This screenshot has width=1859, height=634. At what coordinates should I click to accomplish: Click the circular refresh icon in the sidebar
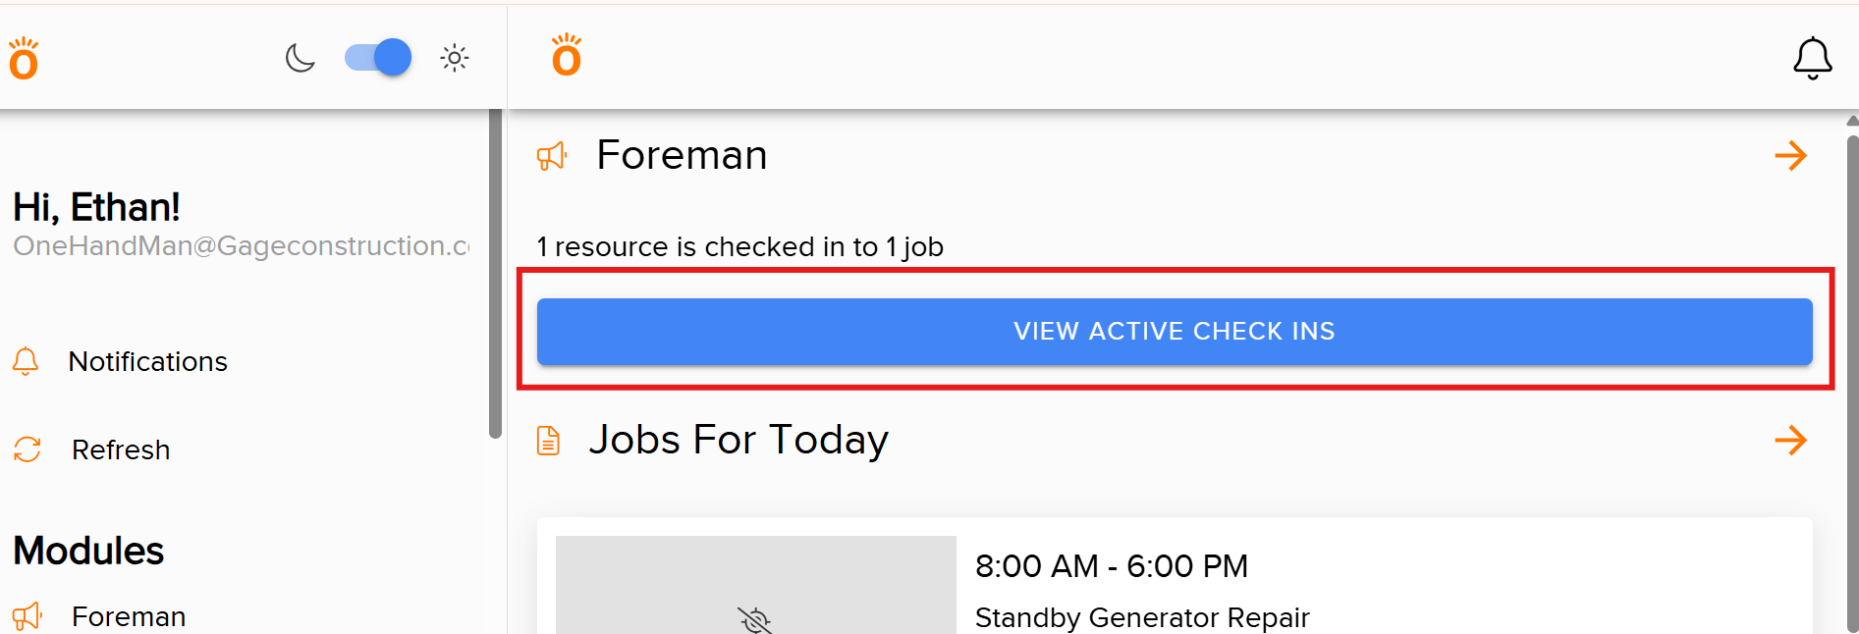[x=27, y=449]
